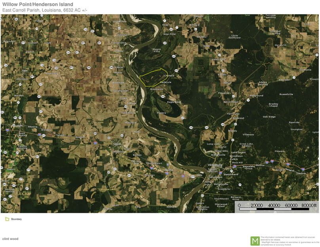The width and height of the screenshot is (320, 247).
Task: Click the Transylvania town label
Action: tap(118, 43)
